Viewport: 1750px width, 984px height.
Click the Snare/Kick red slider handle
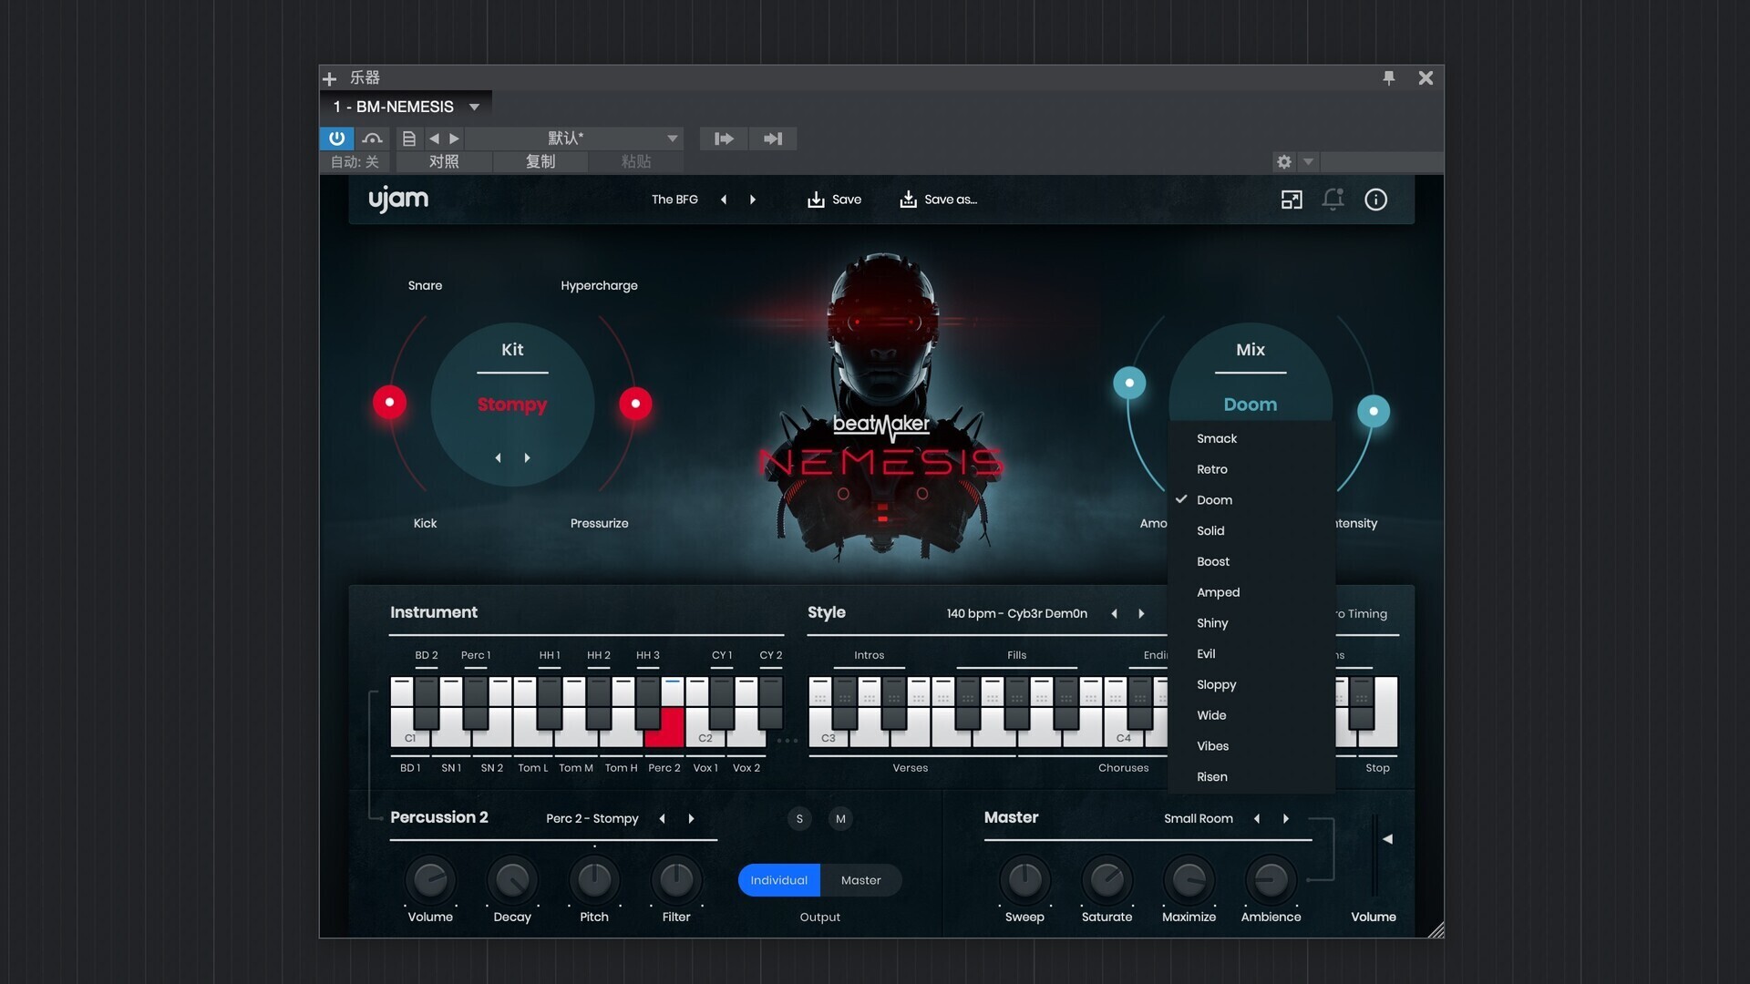point(389,402)
